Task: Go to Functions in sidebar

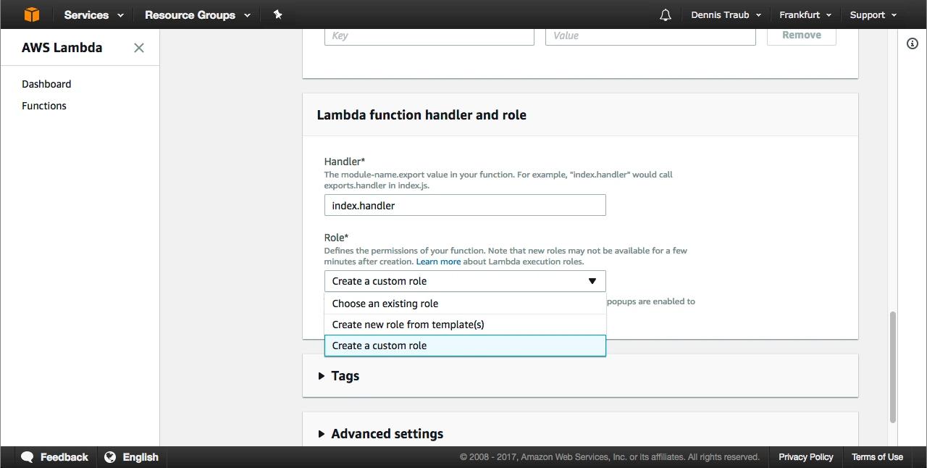Action: [44, 106]
